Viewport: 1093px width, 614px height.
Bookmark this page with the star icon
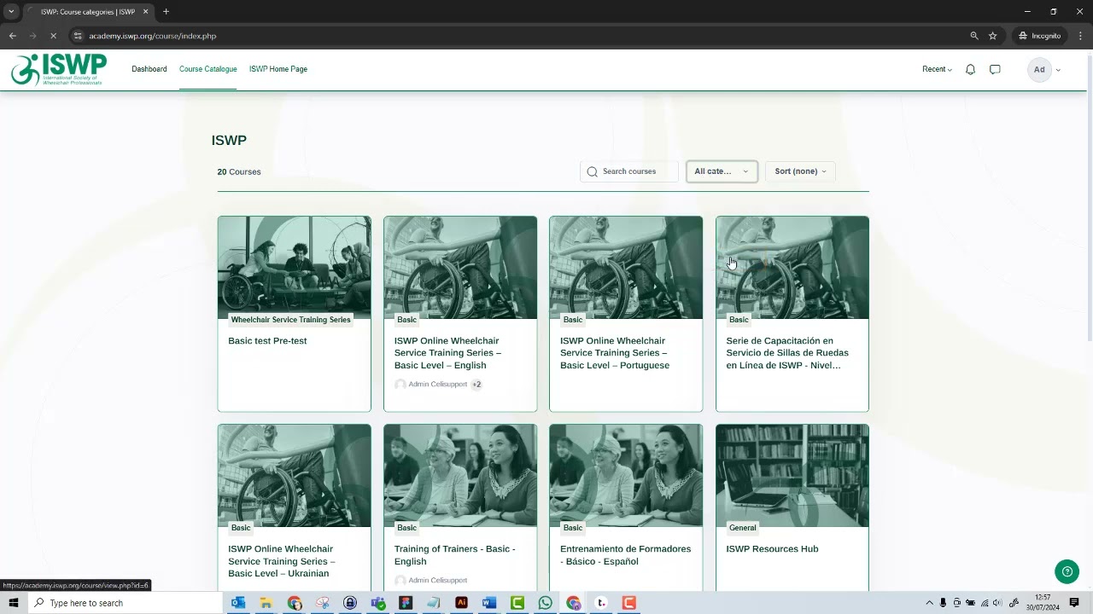pos(993,36)
